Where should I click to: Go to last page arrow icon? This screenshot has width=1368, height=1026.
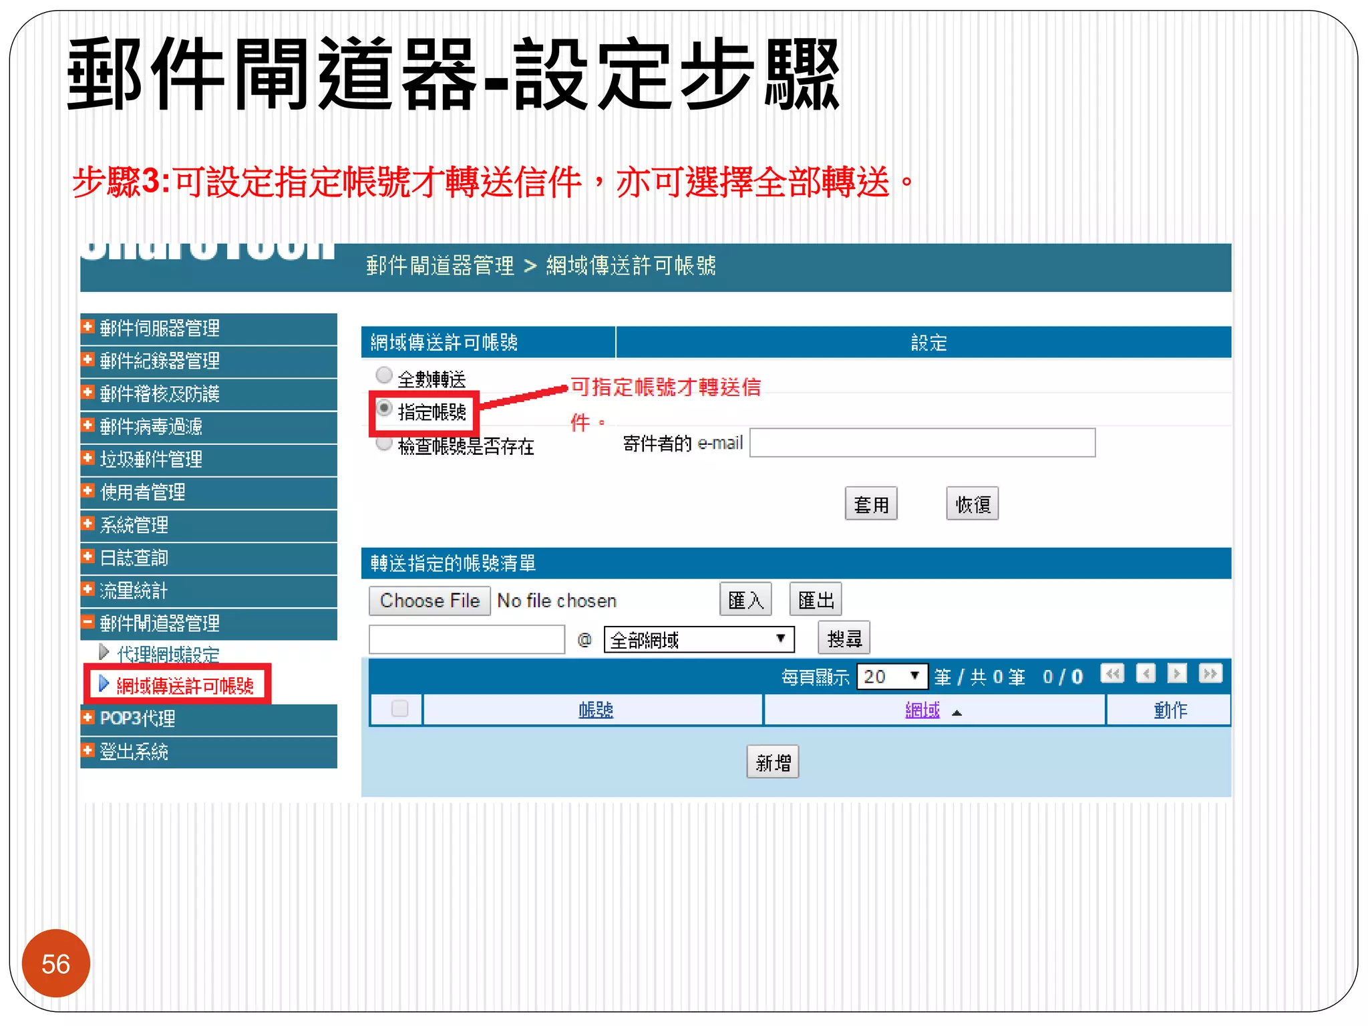1210,673
